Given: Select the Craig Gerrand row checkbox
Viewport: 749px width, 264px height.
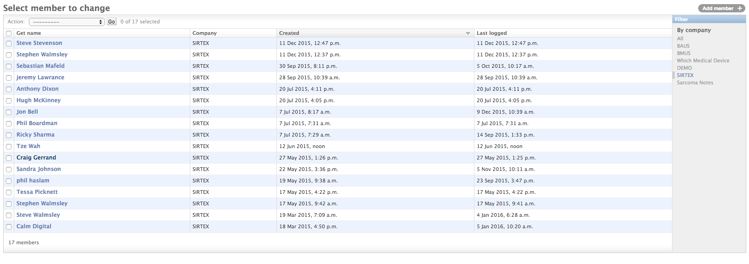Looking at the screenshot, I should tap(9, 158).
